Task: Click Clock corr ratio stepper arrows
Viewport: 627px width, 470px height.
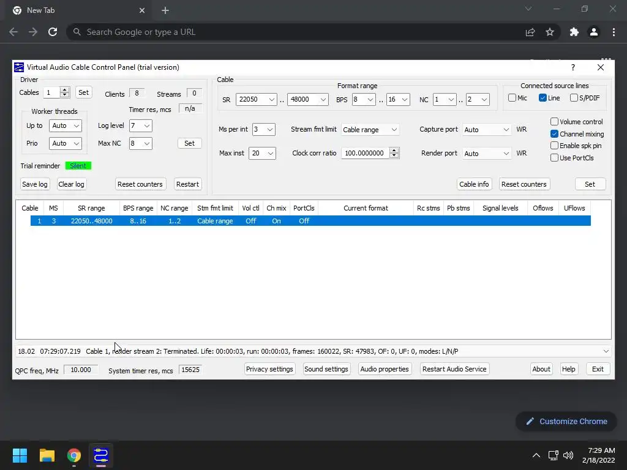Action: click(394, 152)
